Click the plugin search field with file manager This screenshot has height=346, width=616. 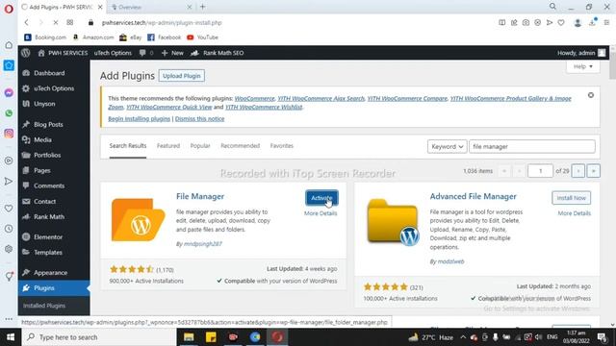532,146
